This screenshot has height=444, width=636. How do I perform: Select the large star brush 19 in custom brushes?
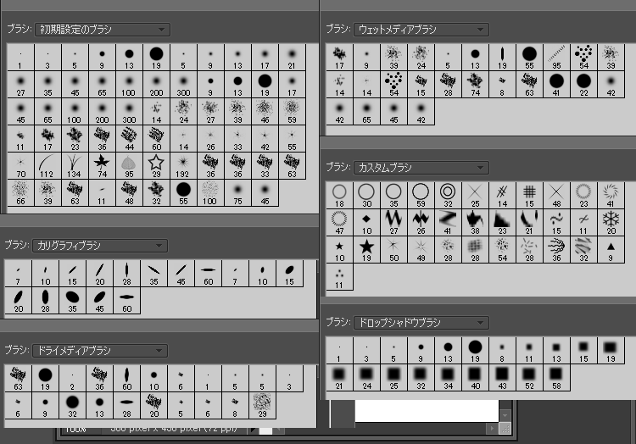tap(366, 250)
